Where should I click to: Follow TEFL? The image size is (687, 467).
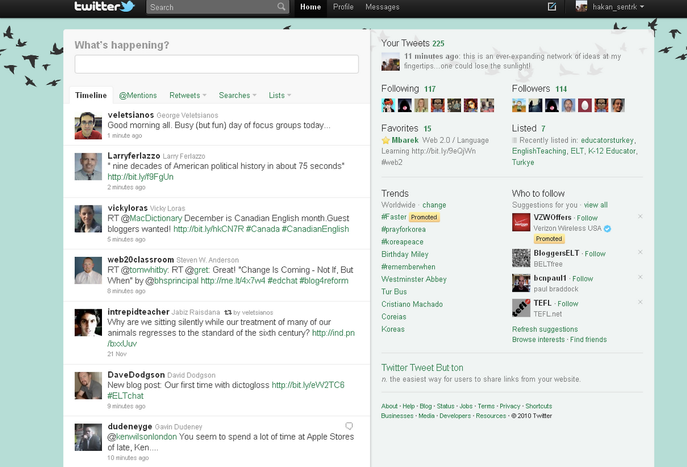point(568,304)
